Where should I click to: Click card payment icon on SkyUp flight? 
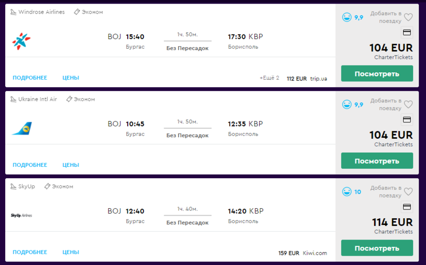pos(407,207)
